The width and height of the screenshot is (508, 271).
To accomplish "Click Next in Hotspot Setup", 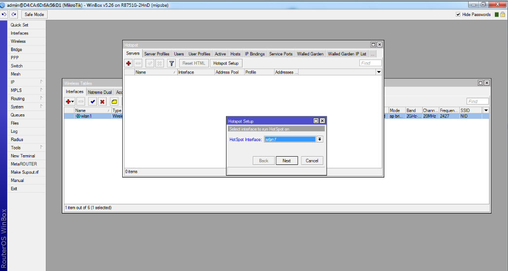I will tap(287, 161).
